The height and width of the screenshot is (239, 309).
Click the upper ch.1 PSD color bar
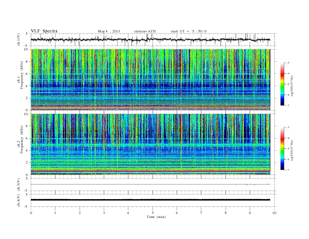[x=282, y=84]
